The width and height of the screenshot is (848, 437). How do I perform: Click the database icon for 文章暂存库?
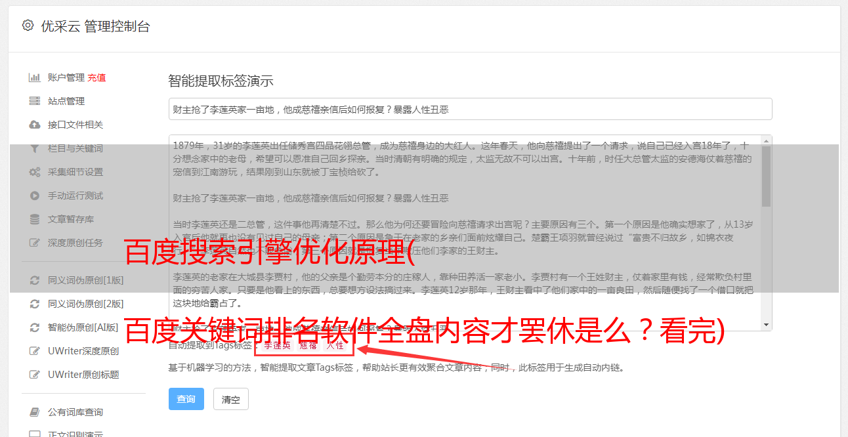pos(35,219)
